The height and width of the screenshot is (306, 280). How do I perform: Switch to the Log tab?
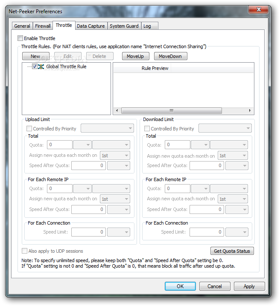(149, 26)
